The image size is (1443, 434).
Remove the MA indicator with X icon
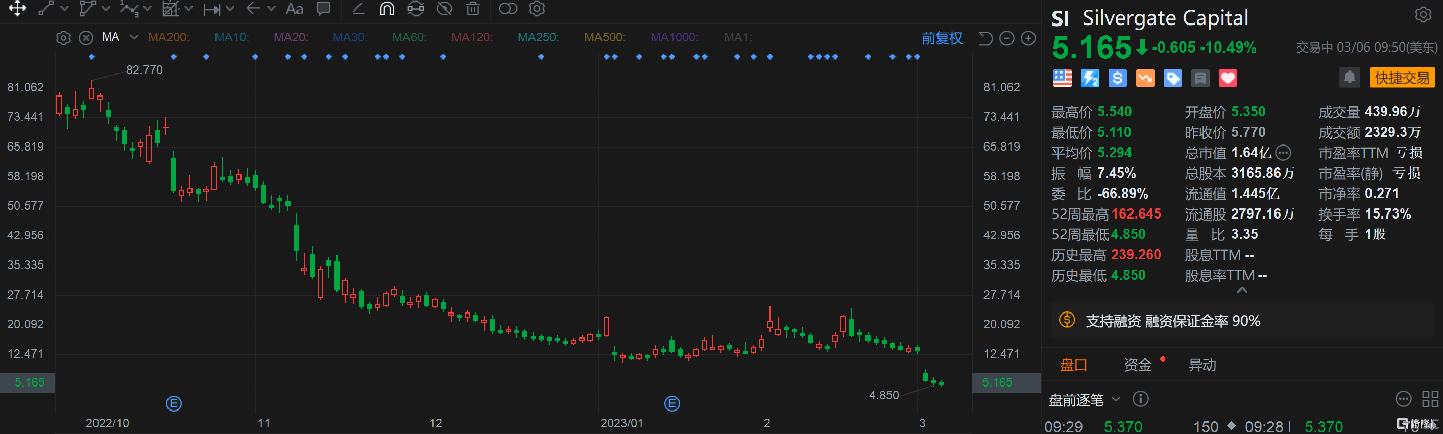tap(86, 38)
